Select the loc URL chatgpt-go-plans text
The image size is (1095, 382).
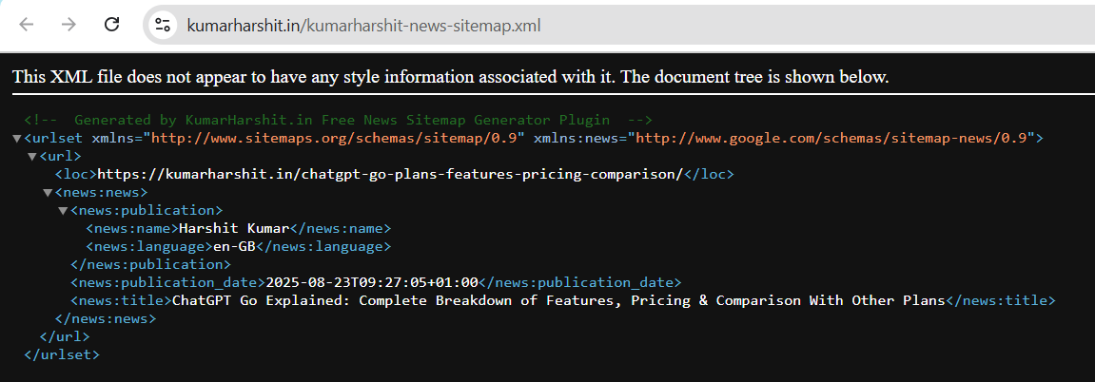coord(390,174)
